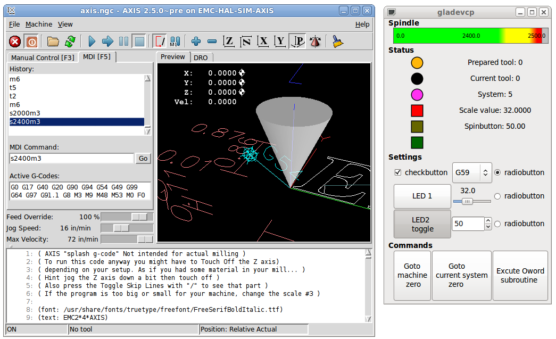Click the Goto machine zero button
Image resolution: width=556 pixels, height=339 pixels.
(x=412, y=275)
